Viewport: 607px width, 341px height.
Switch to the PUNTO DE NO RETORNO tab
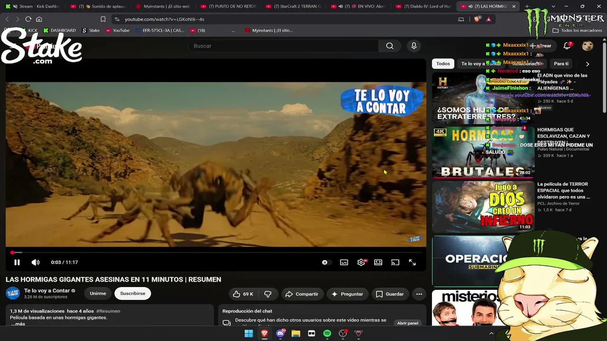tap(228, 6)
